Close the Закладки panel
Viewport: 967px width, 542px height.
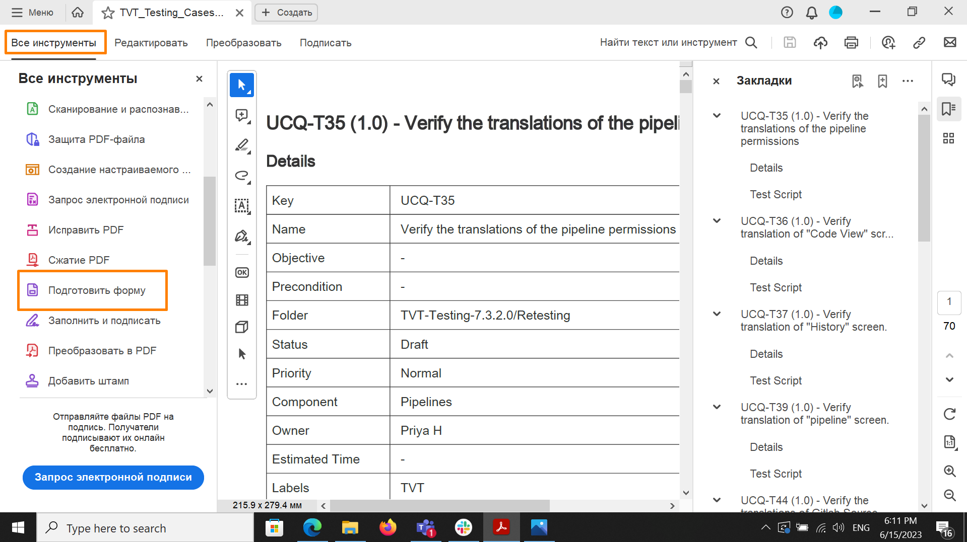(716, 81)
